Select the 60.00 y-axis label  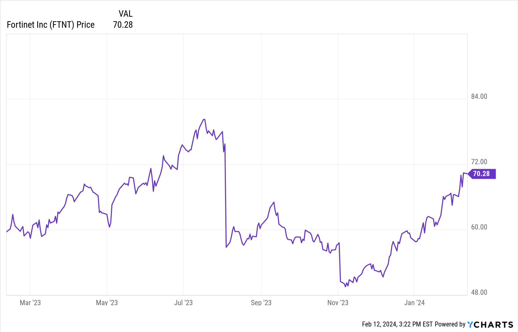tap(479, 227)
